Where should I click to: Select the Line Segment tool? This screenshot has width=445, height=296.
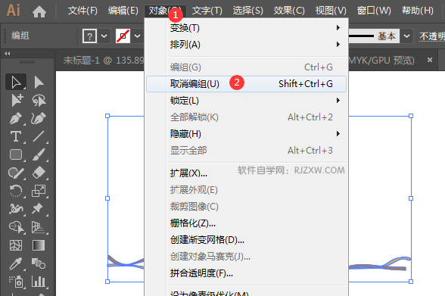39,136
